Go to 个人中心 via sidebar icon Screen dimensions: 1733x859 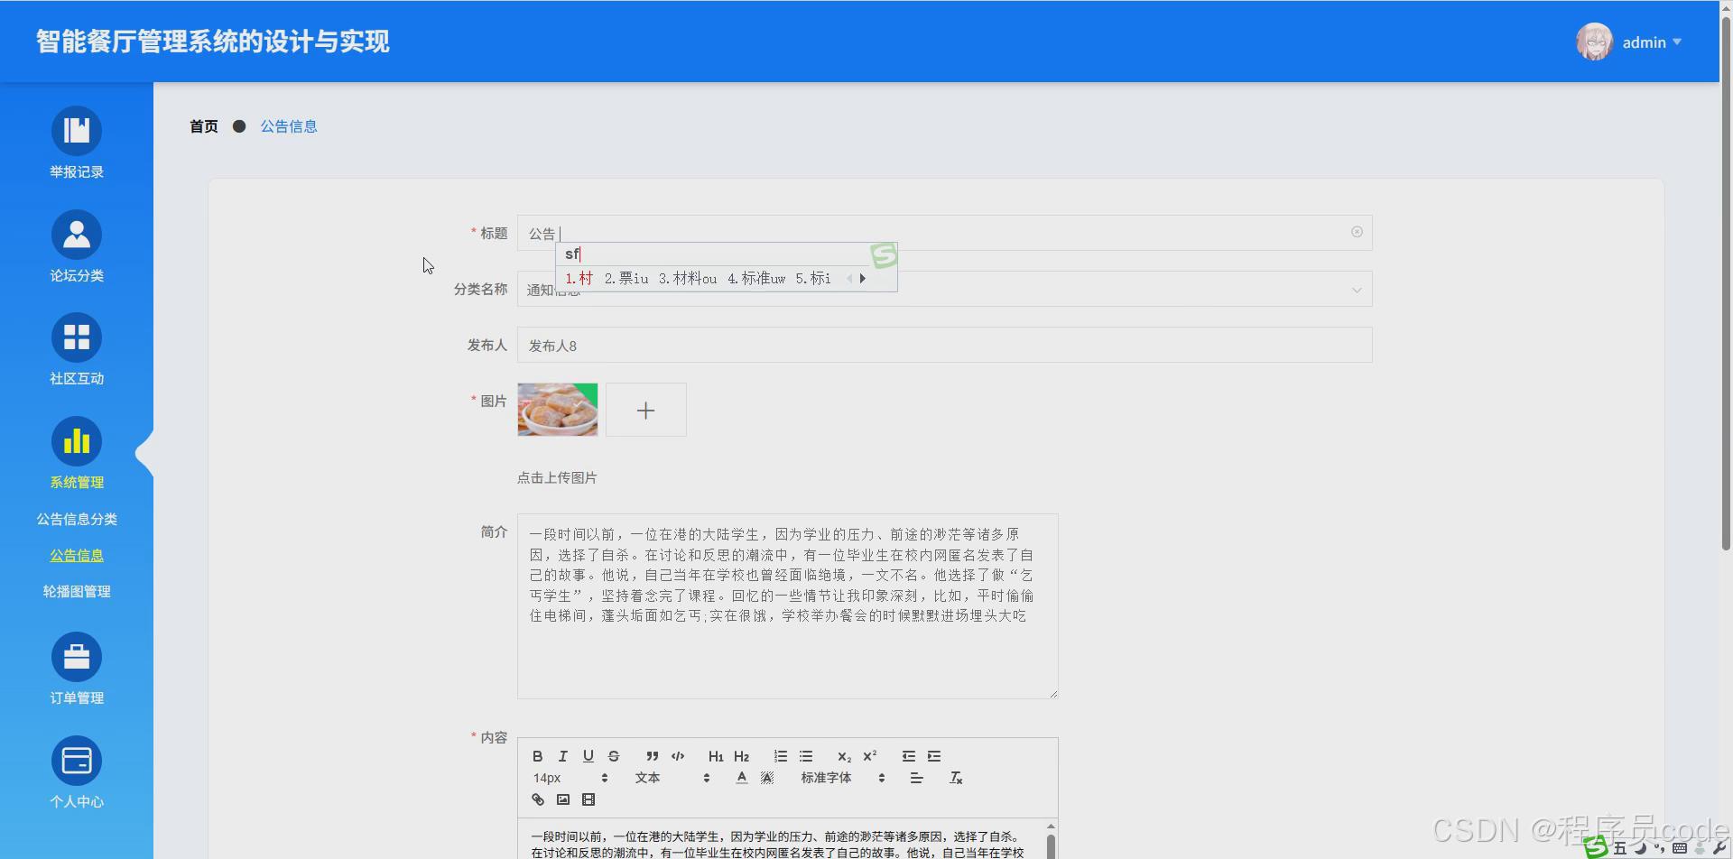77,770
